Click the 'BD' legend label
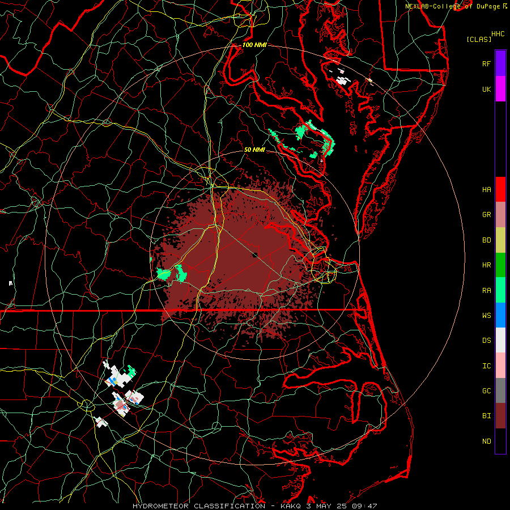Viewport: 510px width, 510px height. (x=486, y=240)
